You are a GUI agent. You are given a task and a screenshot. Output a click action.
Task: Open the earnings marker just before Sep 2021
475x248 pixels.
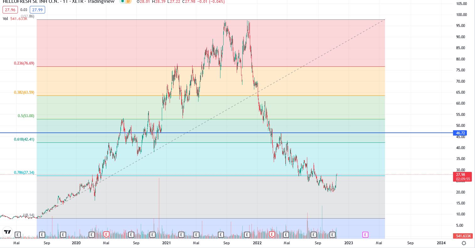(x=221, y=235)
